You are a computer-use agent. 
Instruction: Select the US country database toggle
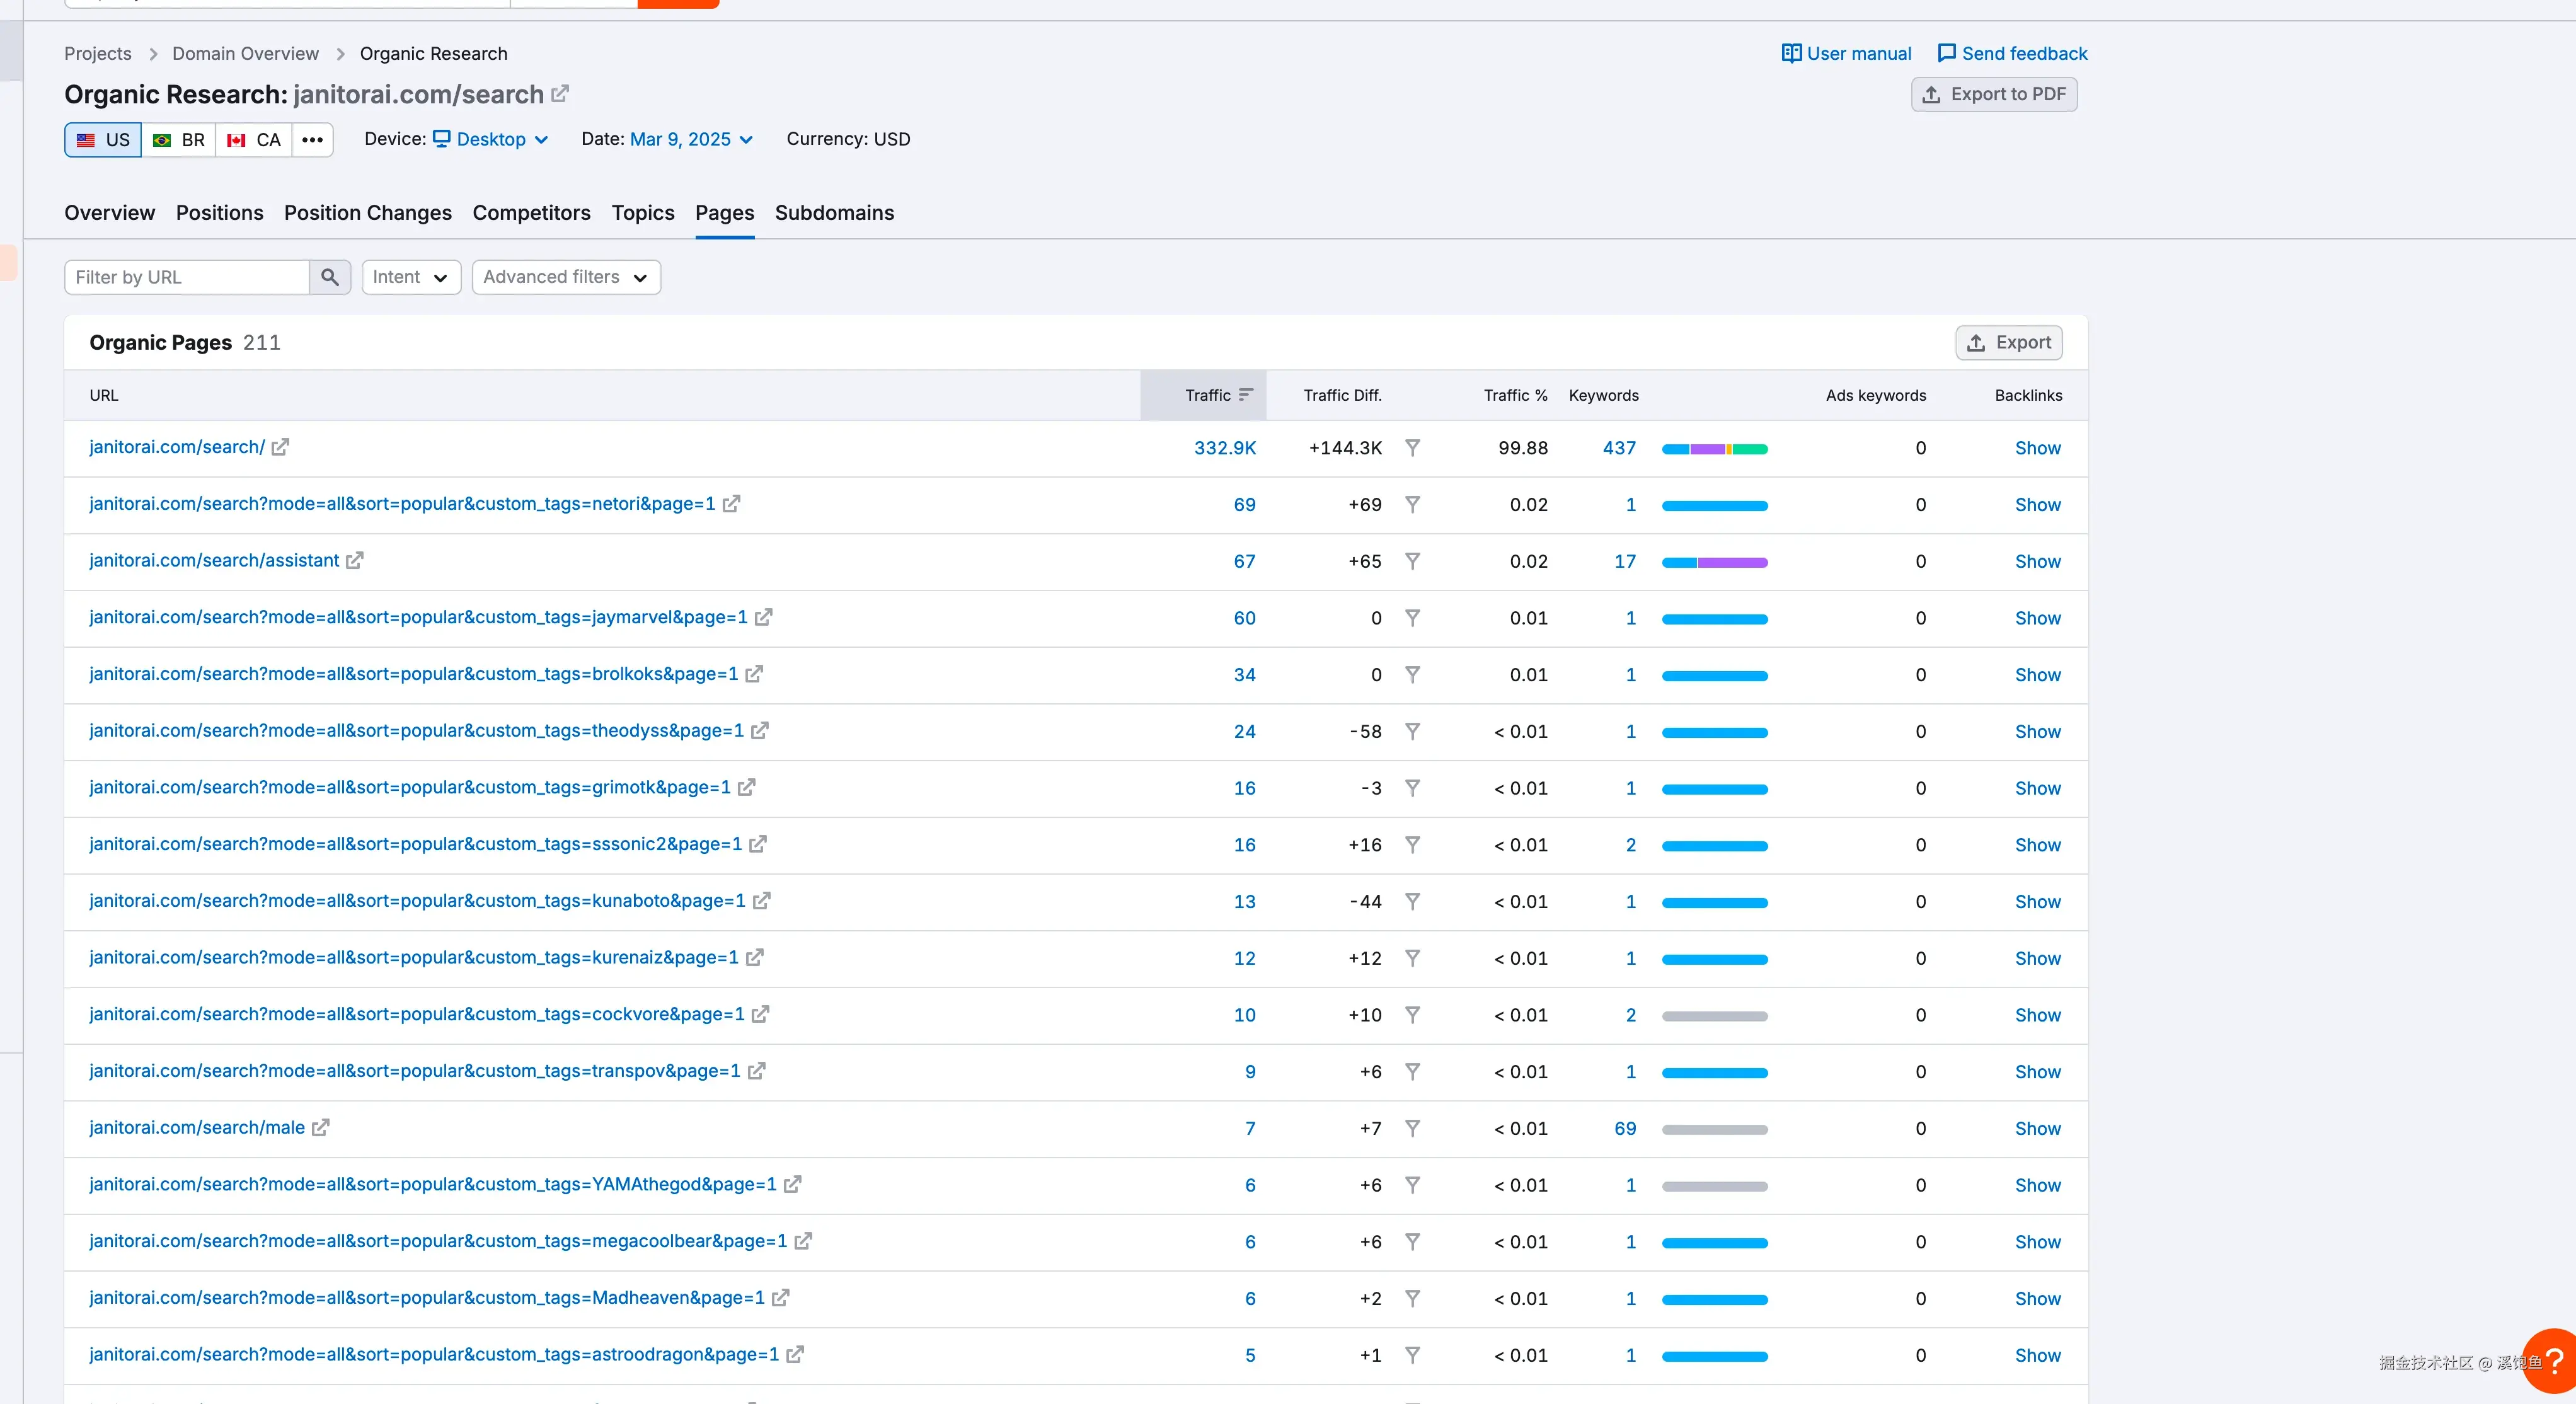103,140
